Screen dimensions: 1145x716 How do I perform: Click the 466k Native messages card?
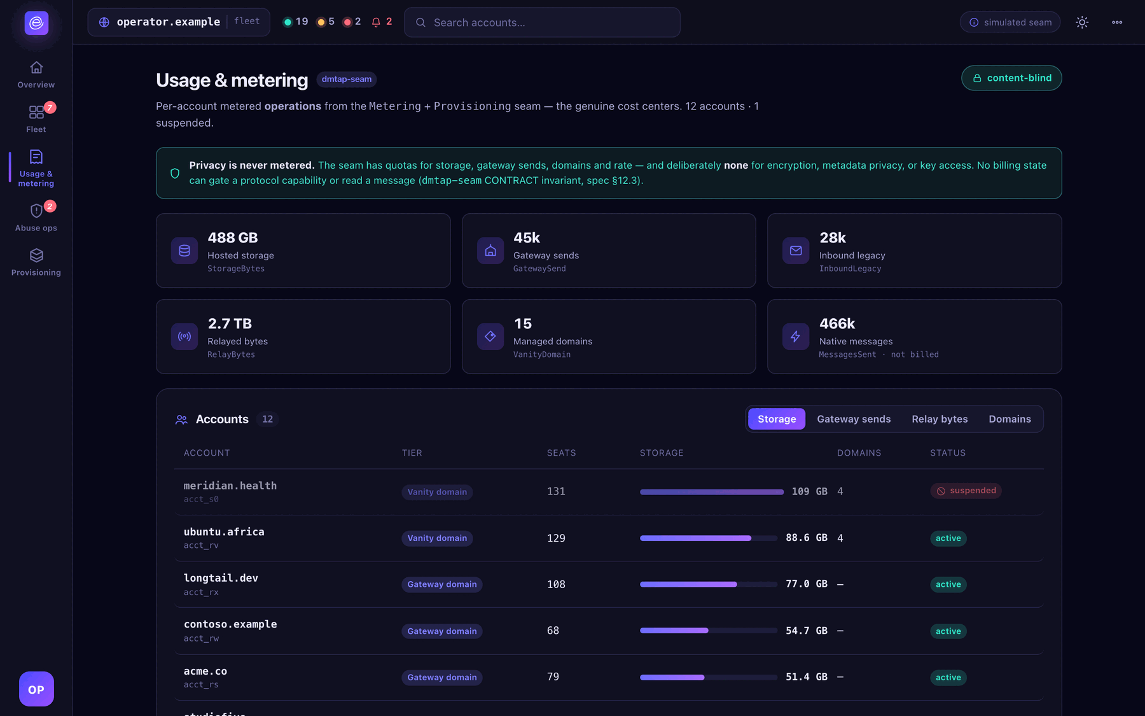click(x=914, y=336)
